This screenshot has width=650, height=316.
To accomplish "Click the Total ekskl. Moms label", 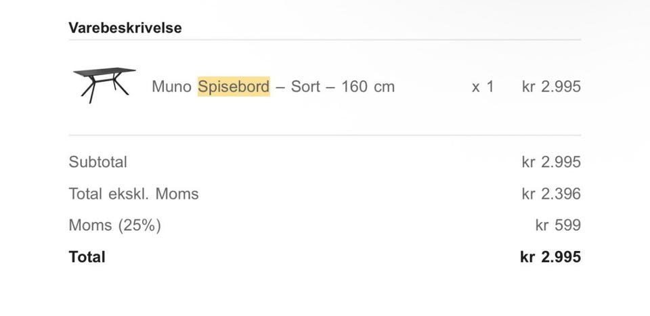I will 133,194.
